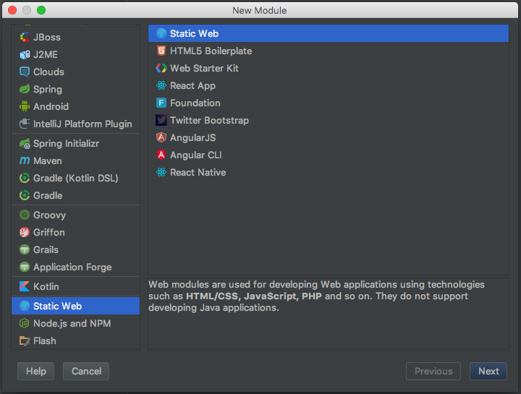This screenshot has height=394, width=521.
Task: Select Maven module type
Action: pyautogui.click(x=76, y=160)
